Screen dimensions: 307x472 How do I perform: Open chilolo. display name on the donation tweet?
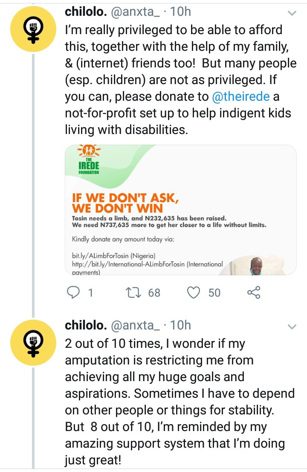coord(86,12)
